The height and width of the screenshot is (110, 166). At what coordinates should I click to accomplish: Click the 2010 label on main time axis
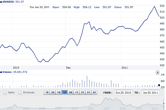[16, 68]
